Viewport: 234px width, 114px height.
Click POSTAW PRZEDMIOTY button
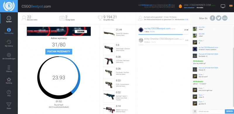pos(59,51)
